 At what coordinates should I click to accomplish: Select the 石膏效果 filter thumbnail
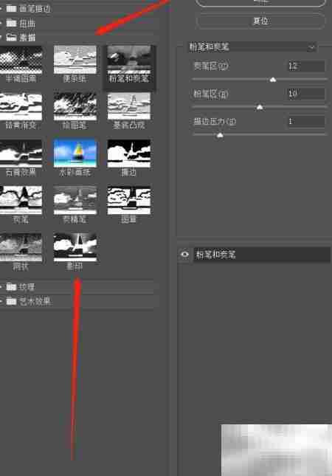(x=21, y=154)
